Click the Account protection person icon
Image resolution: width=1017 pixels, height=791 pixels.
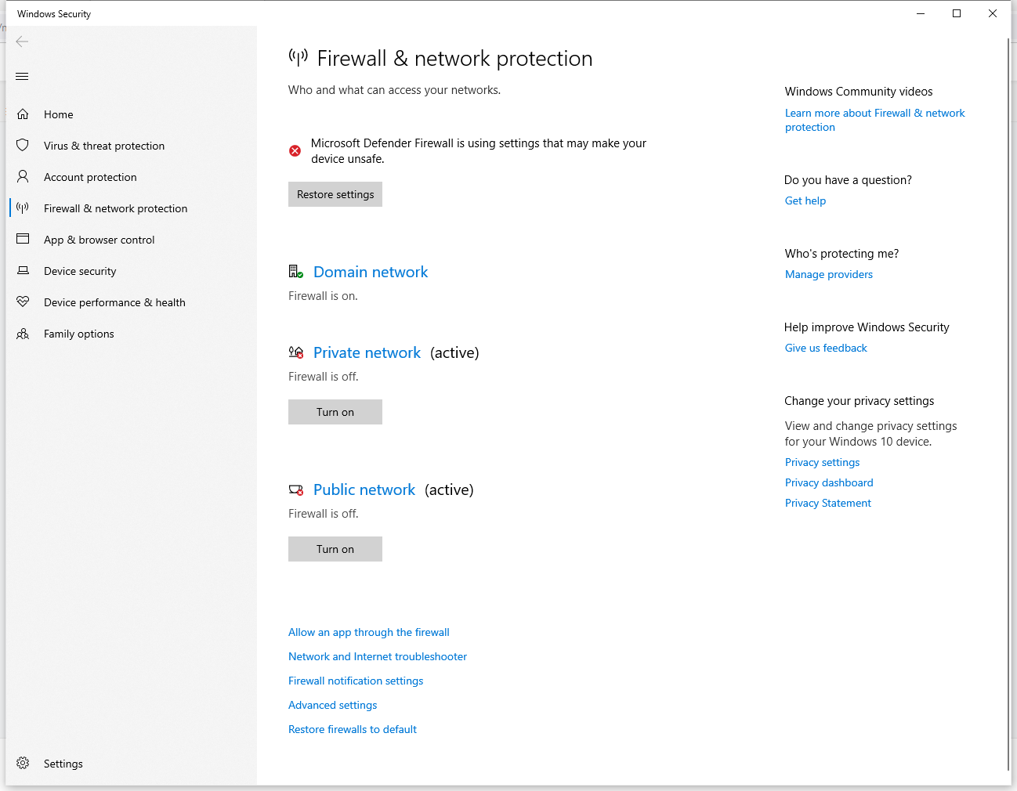[x=23, y=176]
